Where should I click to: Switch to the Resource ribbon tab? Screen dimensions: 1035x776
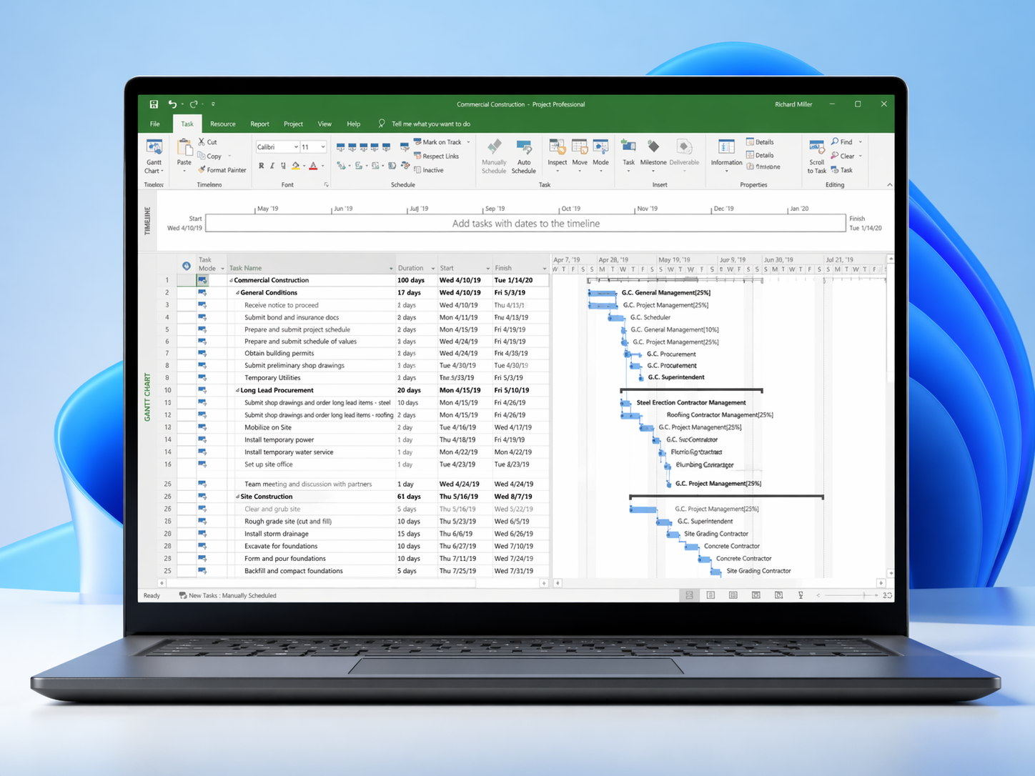point(223,124)
